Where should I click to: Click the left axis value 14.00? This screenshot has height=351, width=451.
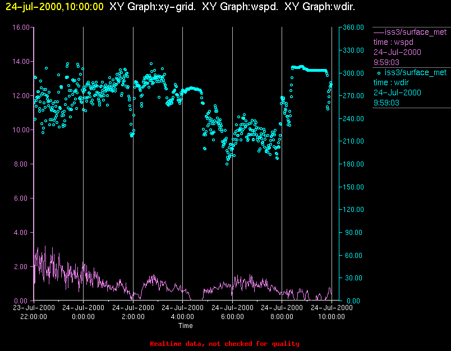[x=21, y=62]
